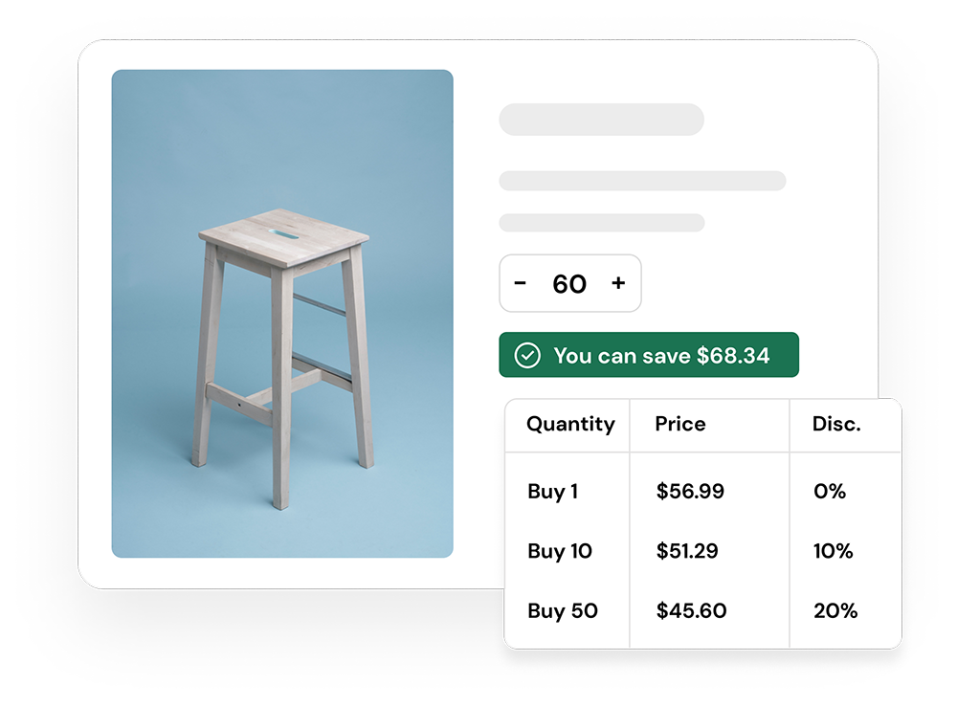Click the Price column header

[680, 424]
